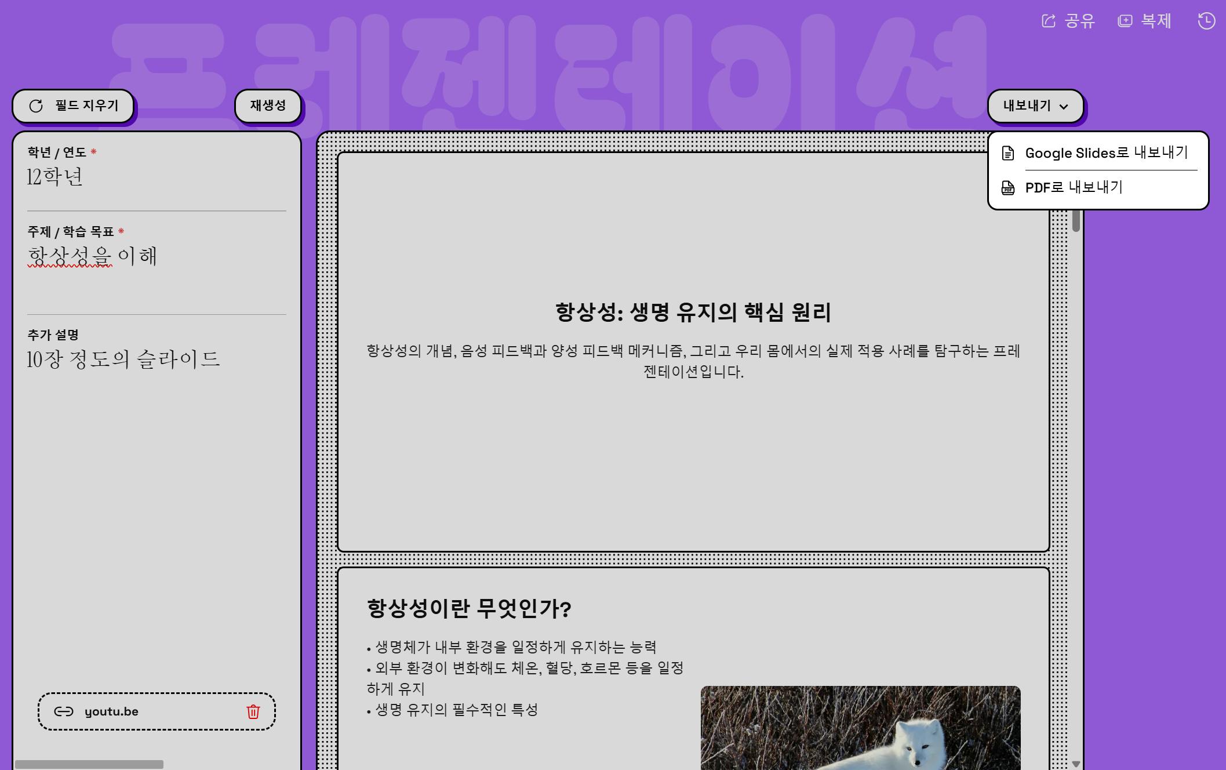Viewport: 1226px width, 770px height.
Task: Click the share (공유) icon
Action: (1048, 21)
